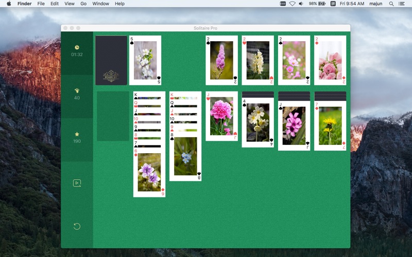412x257 pixels.
Task: Open the Apple menu
Action: click(x=9, y=4)
